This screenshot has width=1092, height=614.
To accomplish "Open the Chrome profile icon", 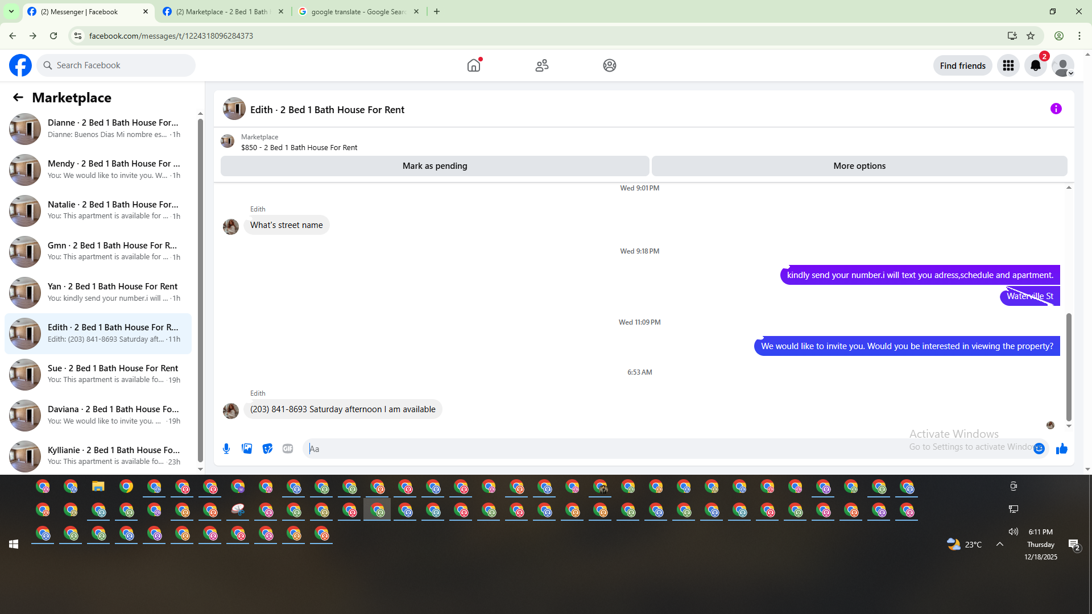I will (1059, 36).
